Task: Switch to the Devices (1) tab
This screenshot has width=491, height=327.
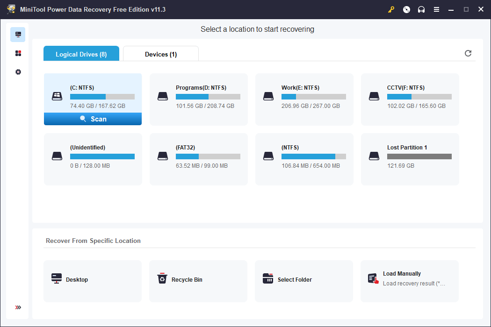Action: coord(160,54)
